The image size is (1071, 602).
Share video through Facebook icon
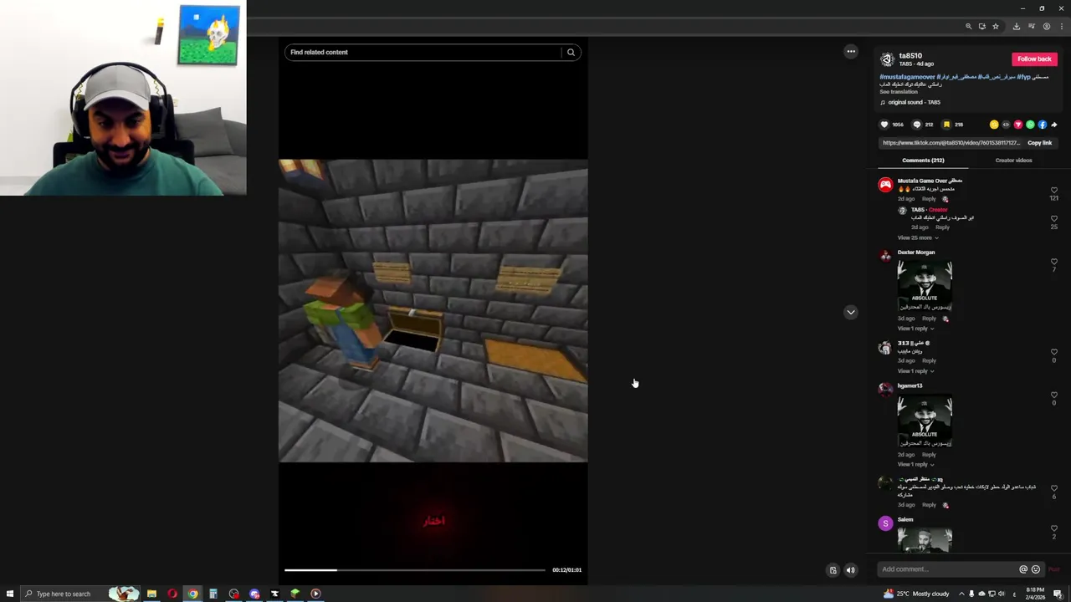click(x=1043, y=125)
